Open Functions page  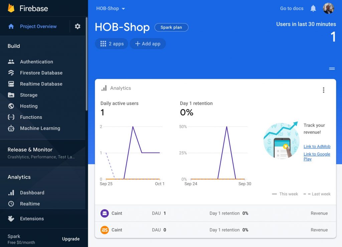pos(31,117)
